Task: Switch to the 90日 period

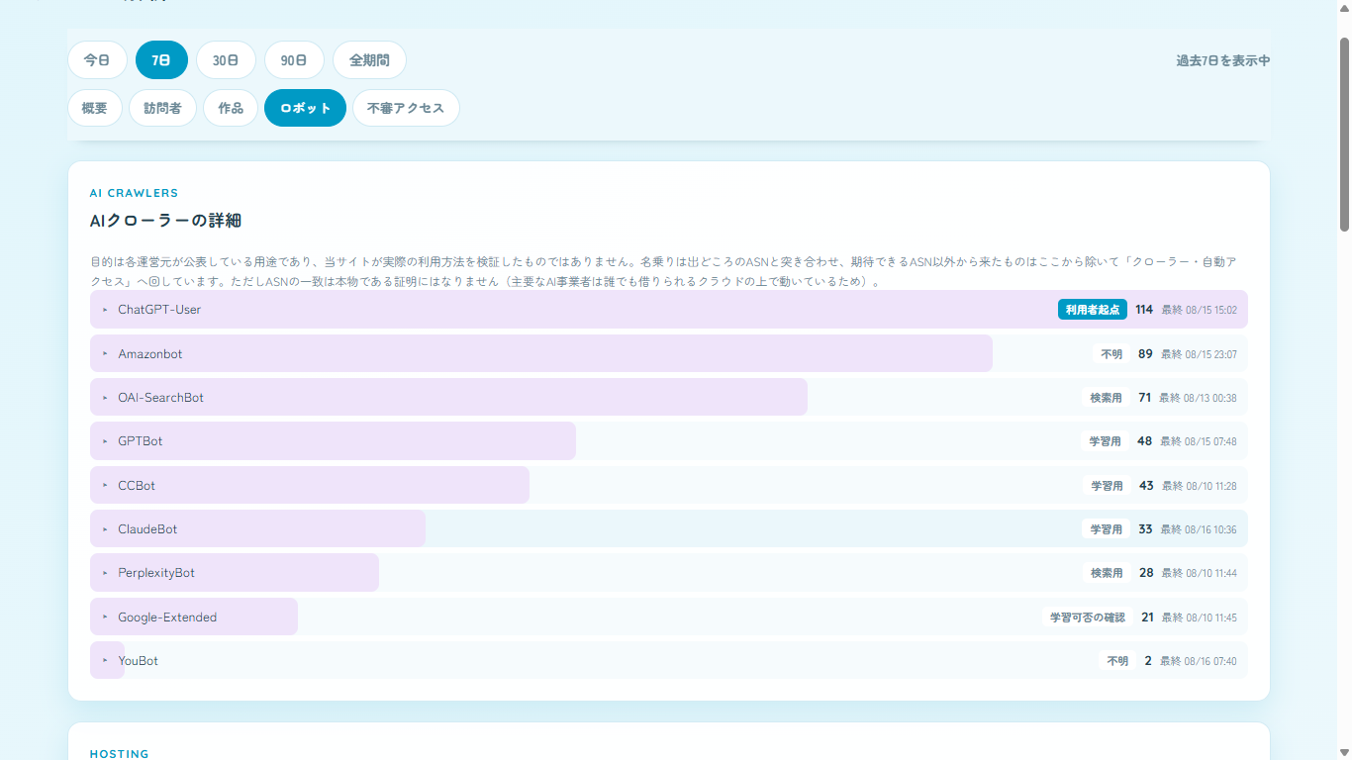Action: click(x=294, y=60)
